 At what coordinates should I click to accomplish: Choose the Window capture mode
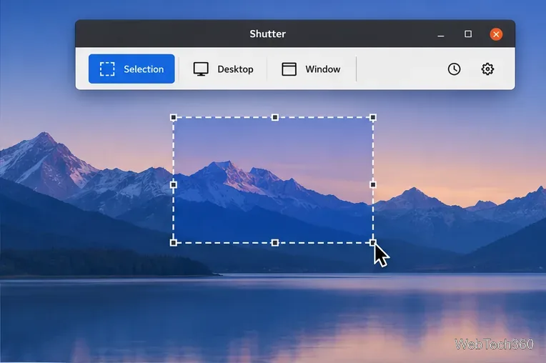click(x=311, y=69)
